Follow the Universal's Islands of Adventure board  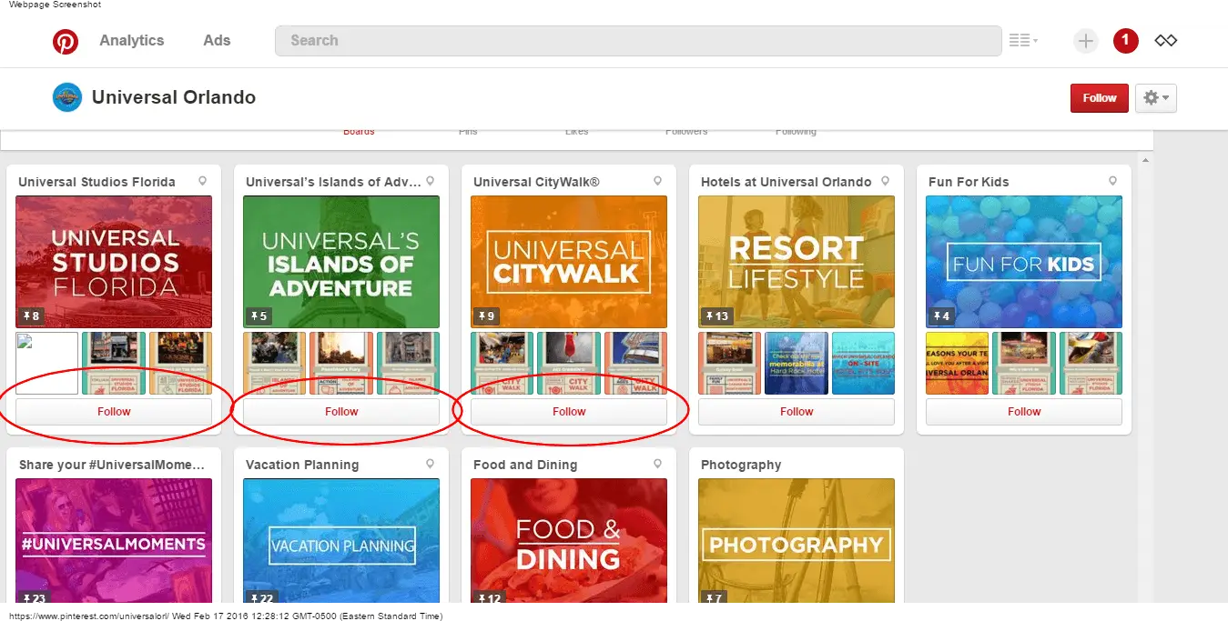341,412
